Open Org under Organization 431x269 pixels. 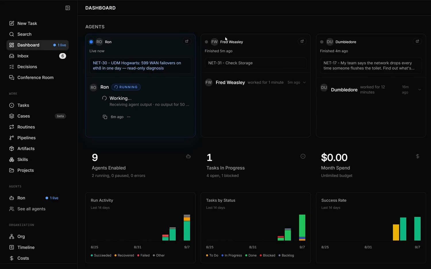coord(37,236)
